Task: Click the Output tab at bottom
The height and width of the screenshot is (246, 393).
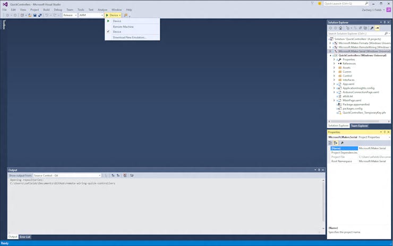Action: tap(13, 237)
